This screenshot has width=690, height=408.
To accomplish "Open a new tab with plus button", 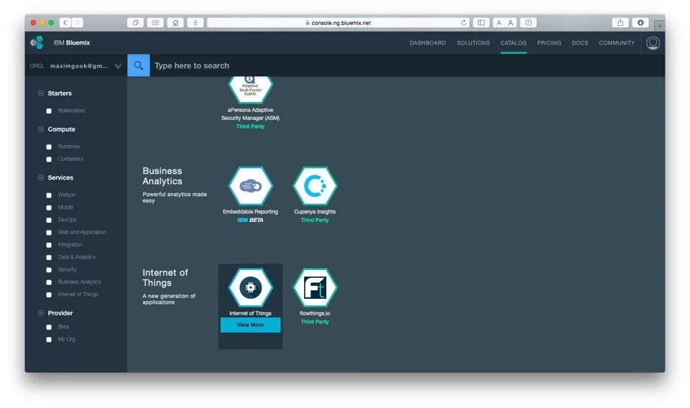I will coord(659,26).
